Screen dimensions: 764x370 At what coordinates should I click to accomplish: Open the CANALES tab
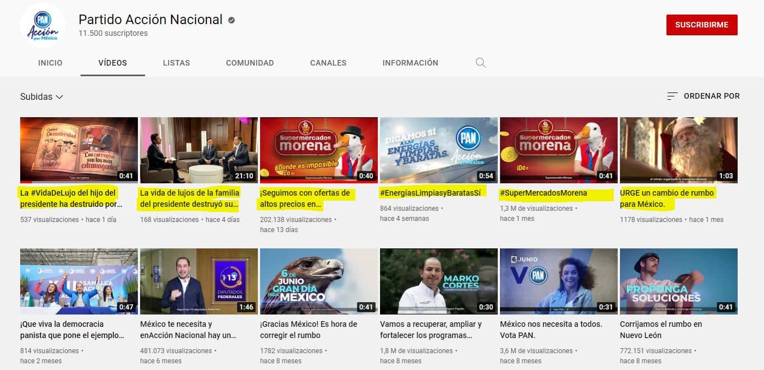point(328,63)
